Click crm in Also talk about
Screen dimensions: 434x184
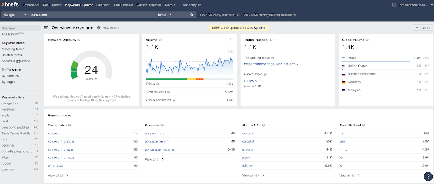tap(342, 142)
